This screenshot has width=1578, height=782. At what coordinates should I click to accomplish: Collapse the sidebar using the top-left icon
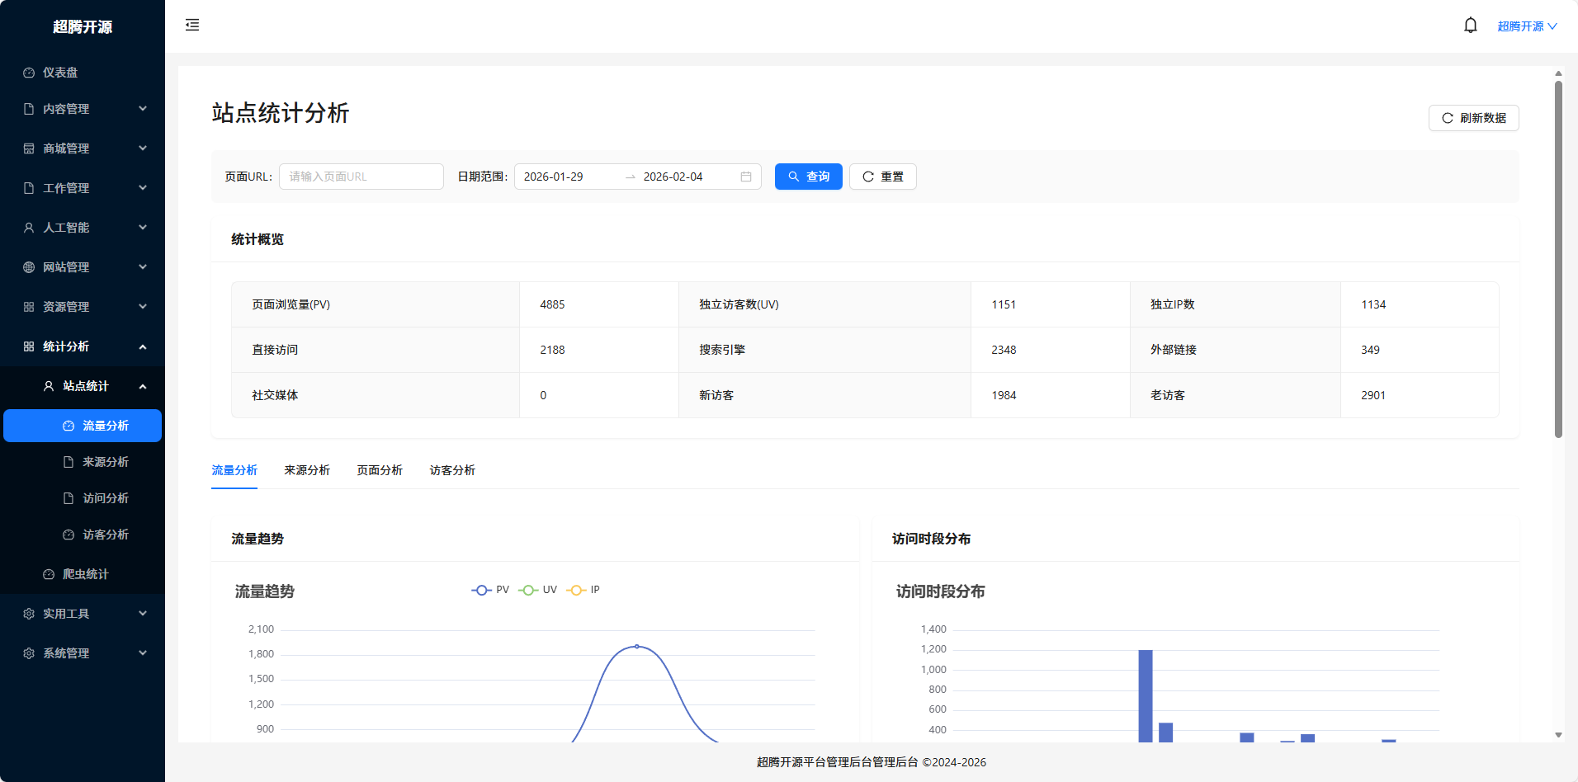191,25
